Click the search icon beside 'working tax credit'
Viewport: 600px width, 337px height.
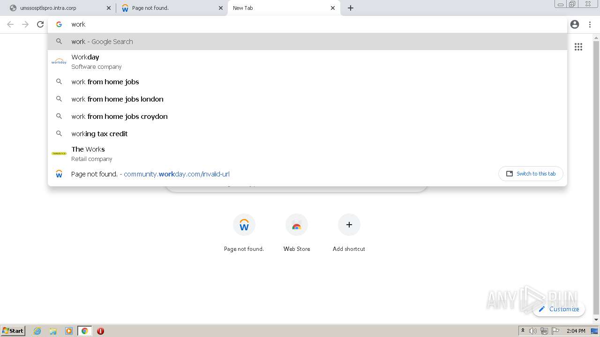[59, 133]
